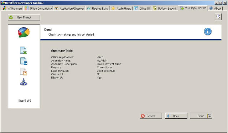Click the Word document icon in sidebar
This screenshot has height=133, width=228.
tap(24, 61)
